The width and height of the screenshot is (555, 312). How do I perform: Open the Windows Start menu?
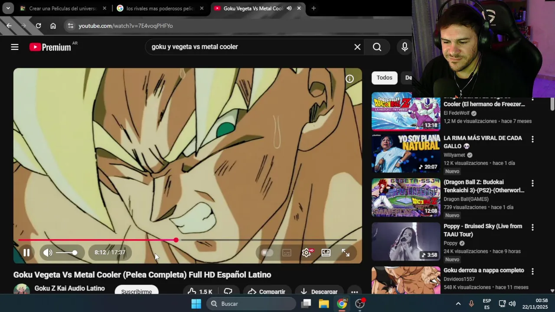pyautogui.click(x=196, y=304)
